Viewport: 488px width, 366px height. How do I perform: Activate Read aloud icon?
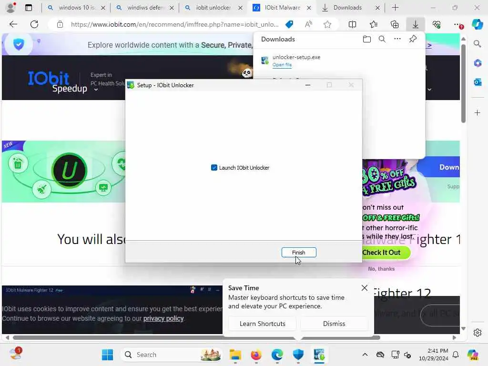(x=308, y=24)
